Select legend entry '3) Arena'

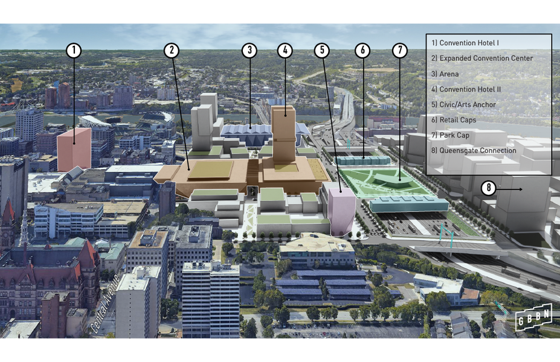(x=445, y=74)
